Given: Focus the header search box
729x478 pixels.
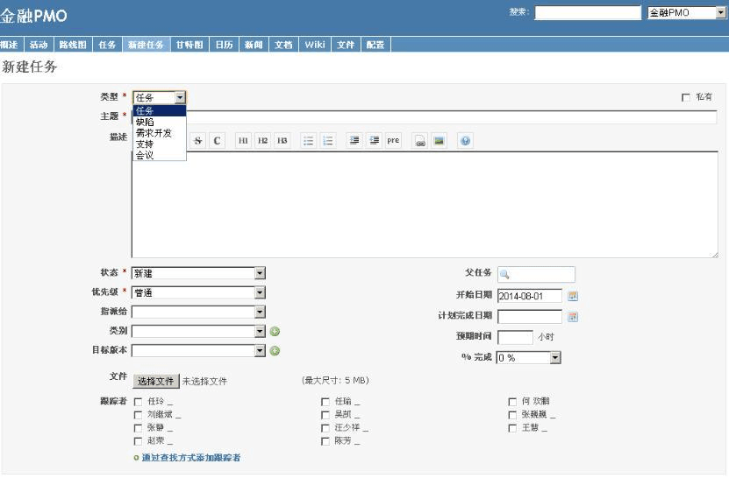Looking at the screenshot, I should coord(588,13).
